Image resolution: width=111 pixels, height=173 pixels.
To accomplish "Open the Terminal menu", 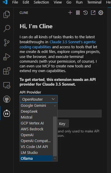I will (x=94, y=2).
